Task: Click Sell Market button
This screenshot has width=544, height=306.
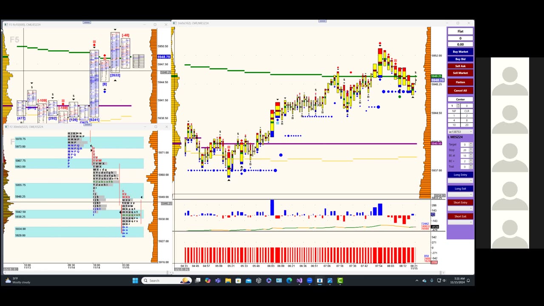Action: tap(460, 73)
